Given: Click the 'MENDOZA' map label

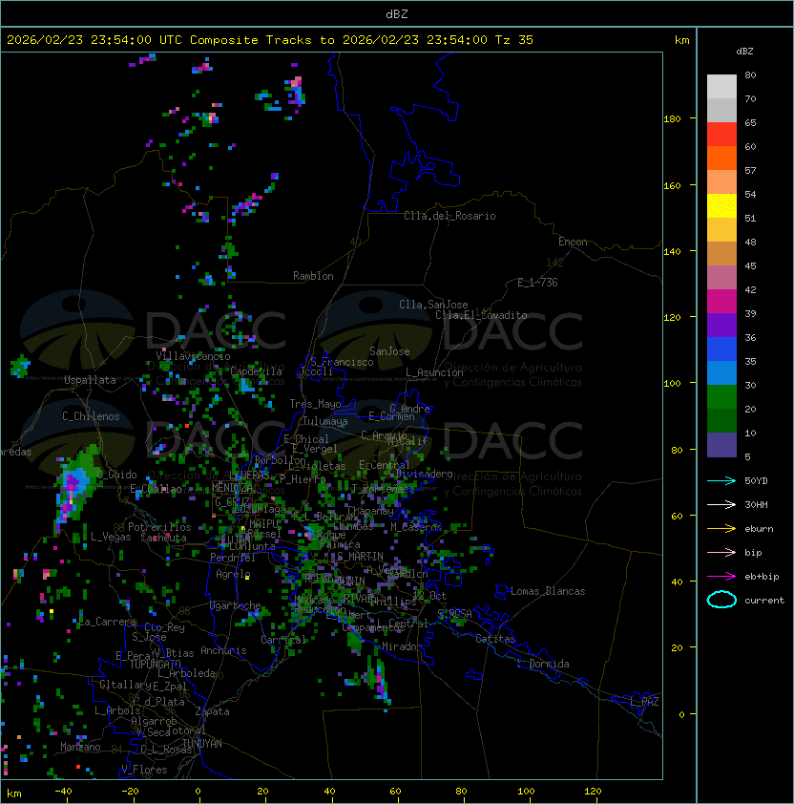Looking at the screenshot, I should coord(233,487).
